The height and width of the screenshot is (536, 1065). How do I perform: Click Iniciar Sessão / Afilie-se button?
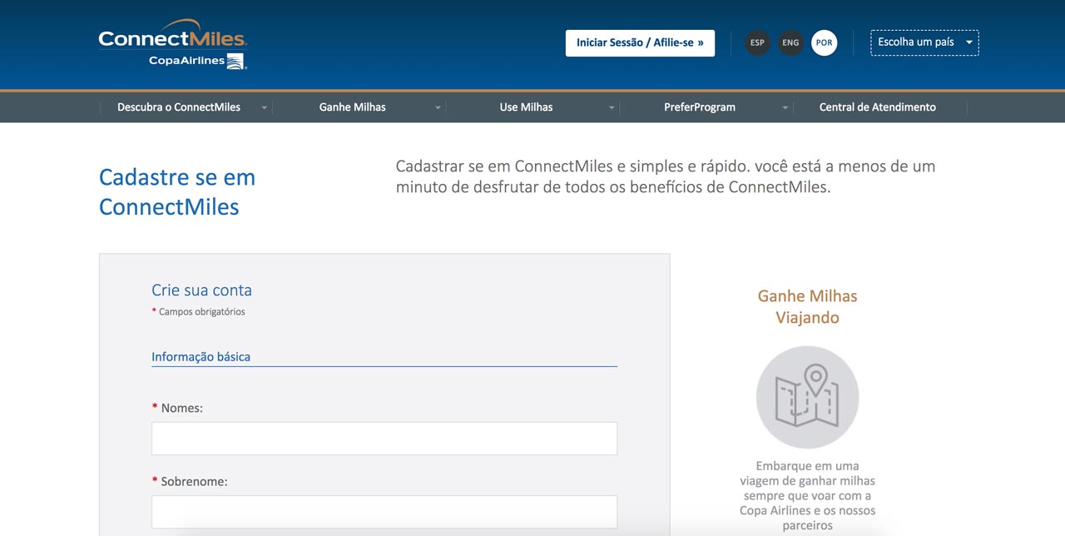coord(640,43)
